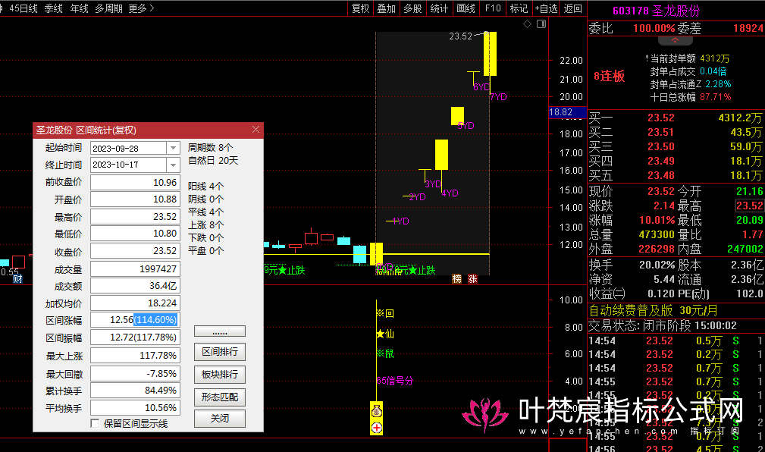Click the 标记 toolbar button
The height and width of the screenshot is (452, 765).
tap(519, 8)
